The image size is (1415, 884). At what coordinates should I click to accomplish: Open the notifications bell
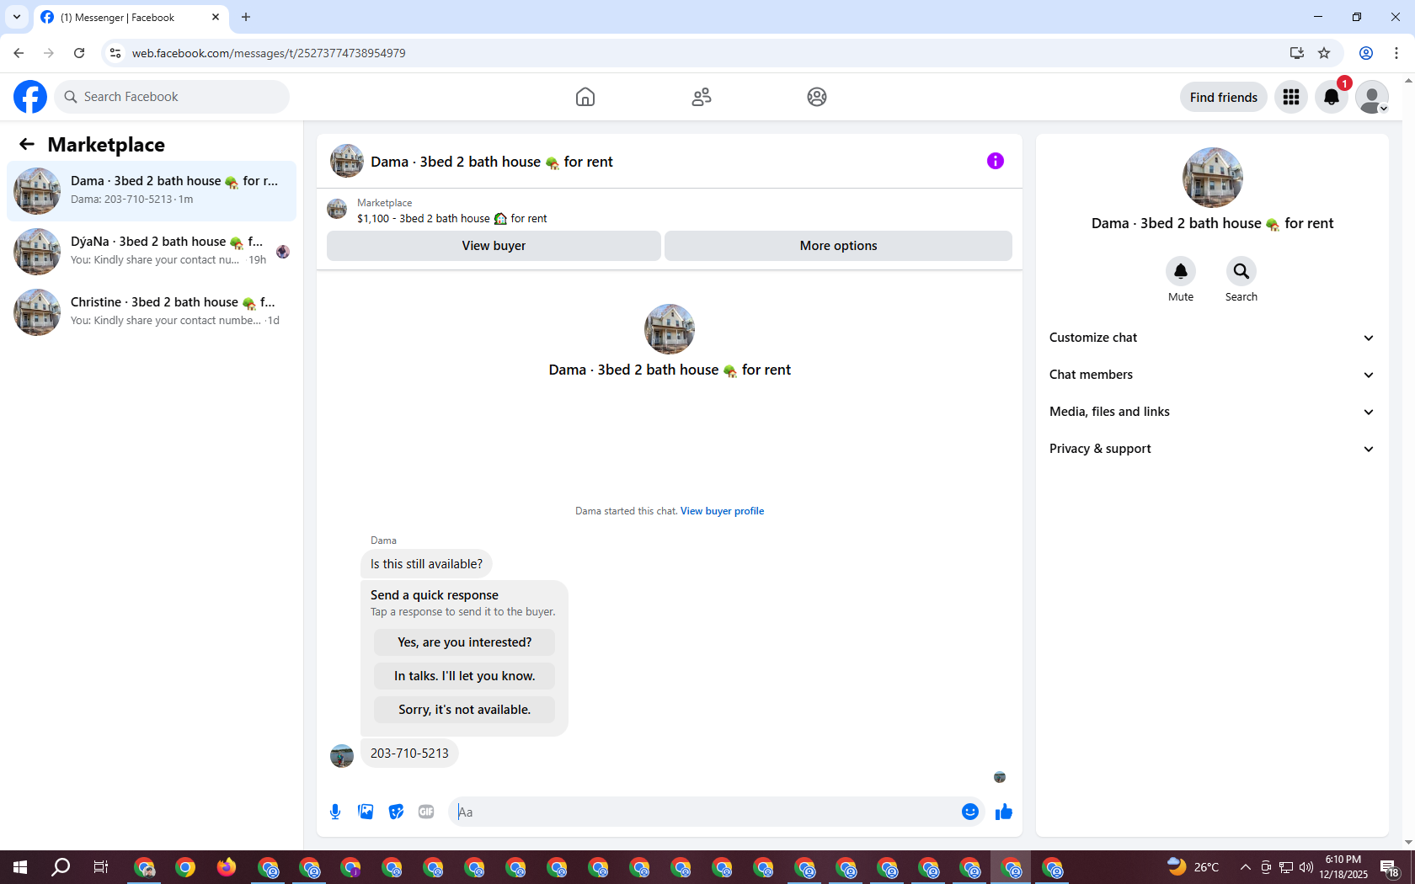(1332, 97)
